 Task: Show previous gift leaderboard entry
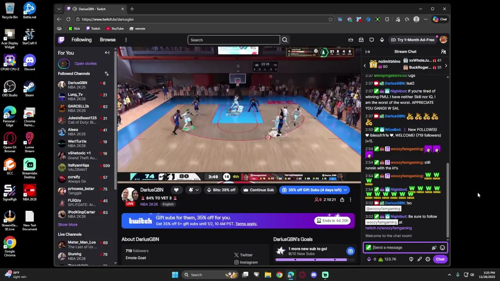coord(365,66)
